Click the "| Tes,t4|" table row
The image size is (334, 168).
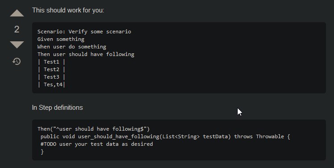click(x=51, y=84)
